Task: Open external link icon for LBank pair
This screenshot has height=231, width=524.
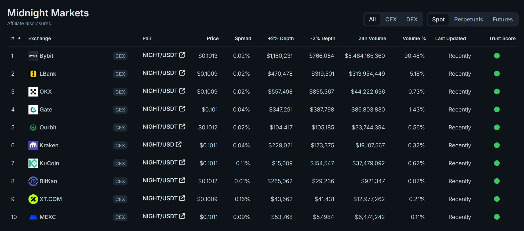Action: [x=182, y=73]
